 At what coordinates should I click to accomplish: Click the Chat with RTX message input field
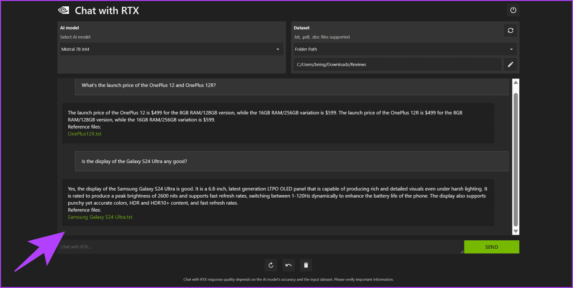click(x=260, y=247)
